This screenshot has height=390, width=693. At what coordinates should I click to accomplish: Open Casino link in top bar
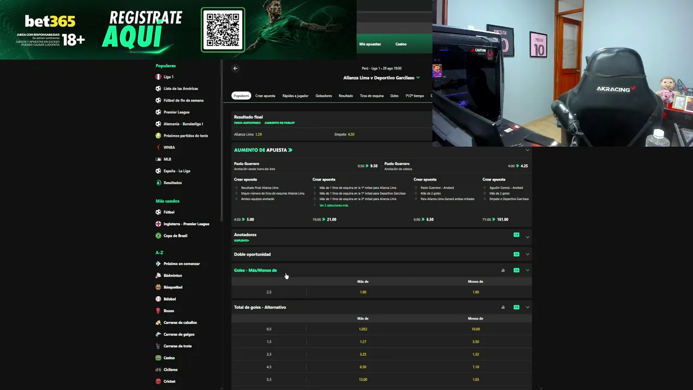(401, 44)
